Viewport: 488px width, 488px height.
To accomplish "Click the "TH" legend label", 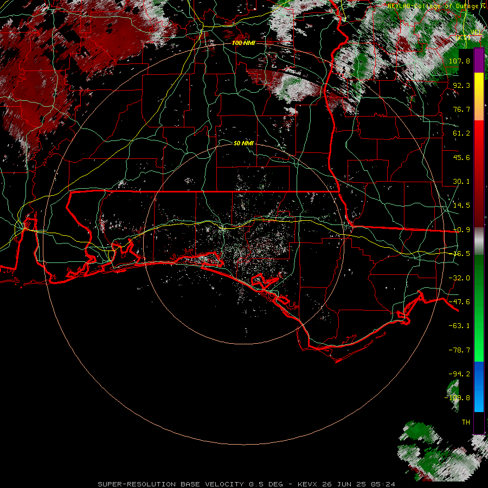I will click(466, 422).
